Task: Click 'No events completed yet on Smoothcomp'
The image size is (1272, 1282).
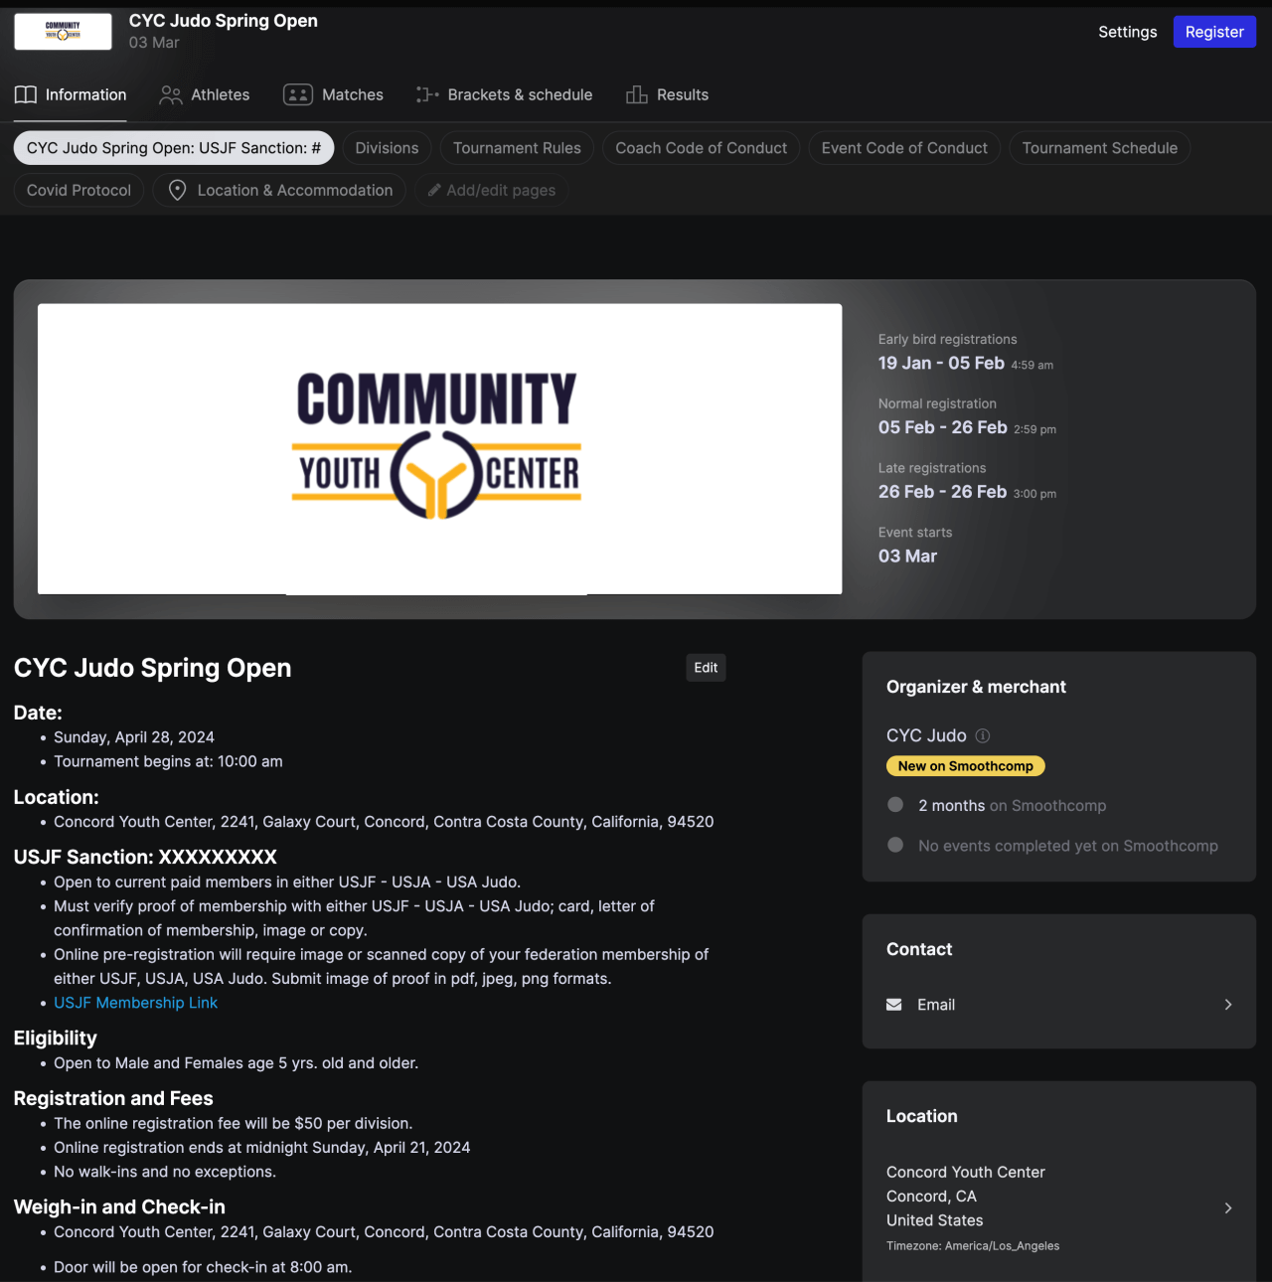Action: tap(1068, 846)
